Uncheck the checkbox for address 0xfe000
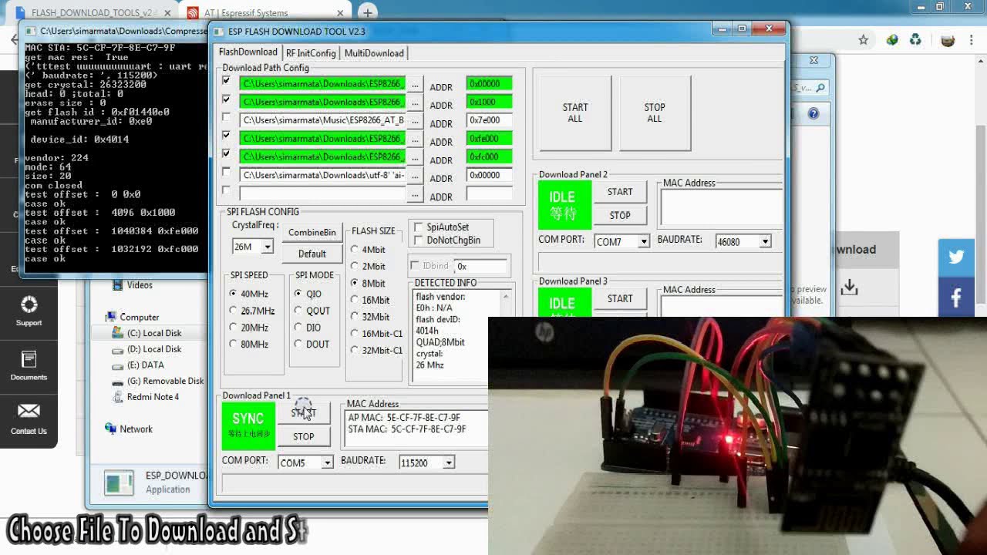 tap(226, 136)
